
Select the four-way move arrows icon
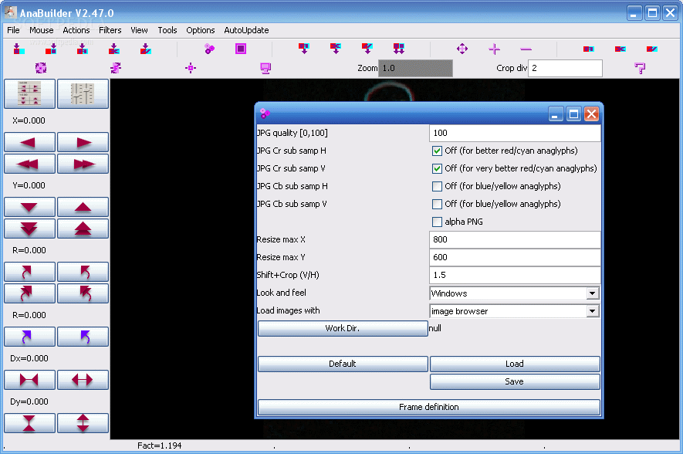click(462, 49)
